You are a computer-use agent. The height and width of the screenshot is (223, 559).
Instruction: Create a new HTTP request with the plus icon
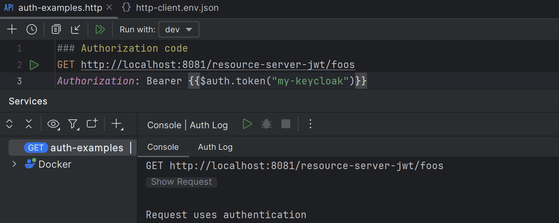coord(12,29)
